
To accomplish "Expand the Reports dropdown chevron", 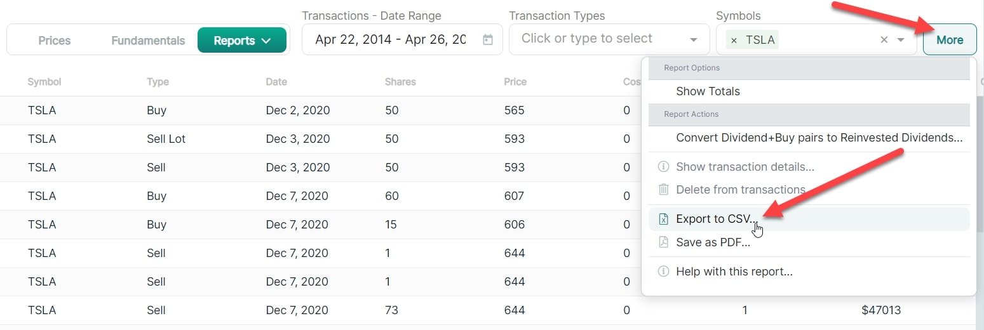I will click(266, 41).
